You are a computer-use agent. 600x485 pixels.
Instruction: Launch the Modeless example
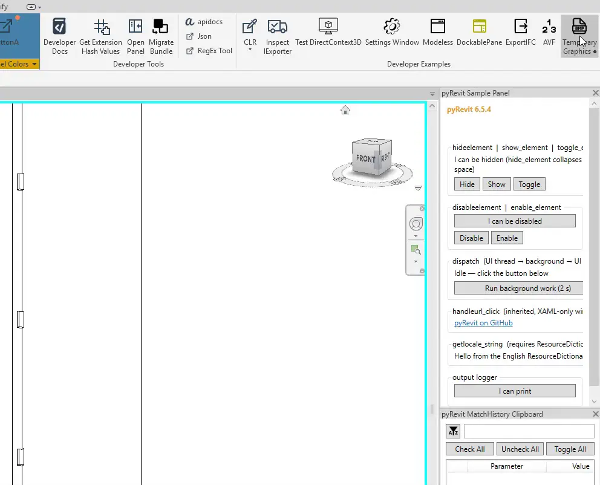click(438, 33)
